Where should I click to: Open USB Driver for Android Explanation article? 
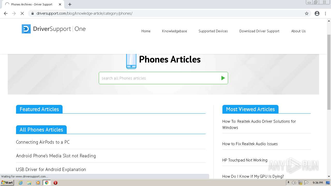tap(51, 169)
